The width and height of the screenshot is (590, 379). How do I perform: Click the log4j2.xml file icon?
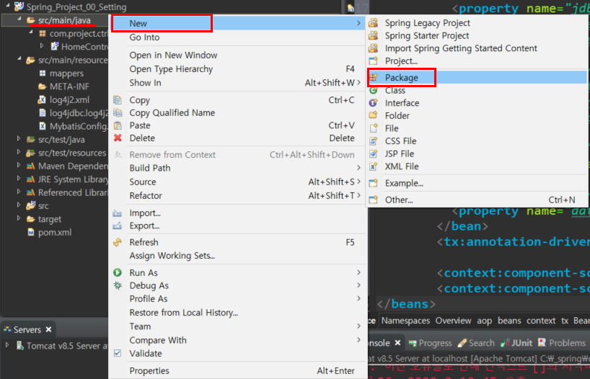click(42, 100)
